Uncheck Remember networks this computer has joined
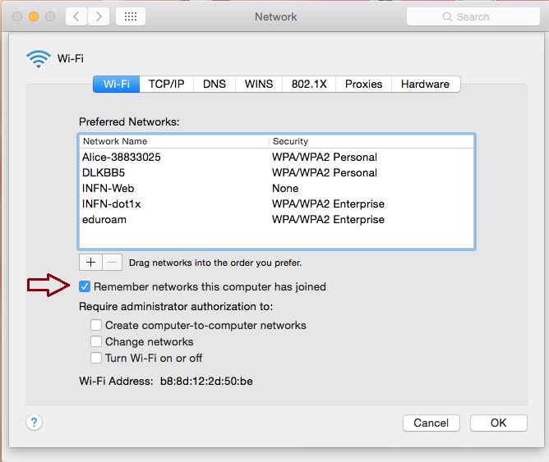549x462 pixels. coord(85,286)
